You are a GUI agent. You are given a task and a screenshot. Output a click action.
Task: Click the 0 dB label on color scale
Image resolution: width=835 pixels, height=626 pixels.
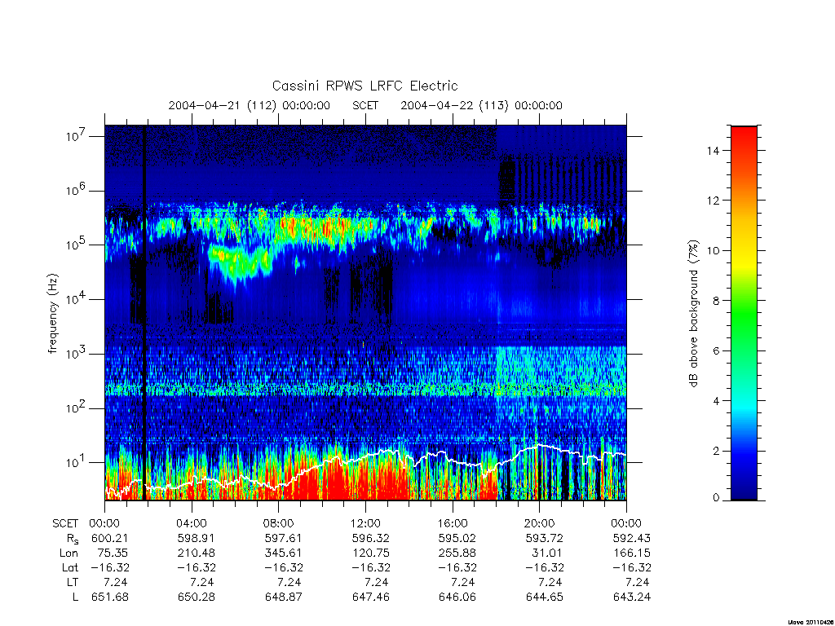coord(716,498)
